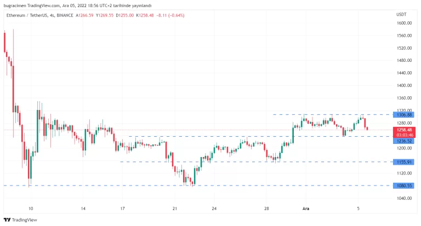The height and width of the screenshot is (226, 421).
Task: Click the 4s interval in chart title
Action: tap(52, 15)
